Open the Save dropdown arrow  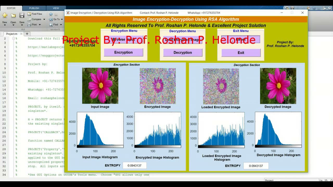22,25
